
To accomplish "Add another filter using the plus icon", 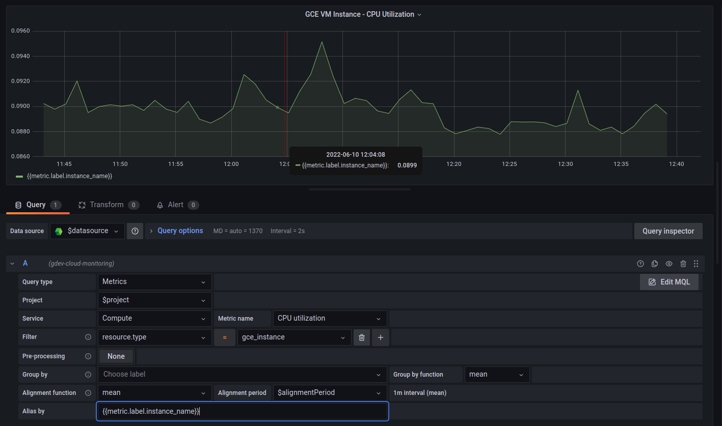I will tap(380, 337).
